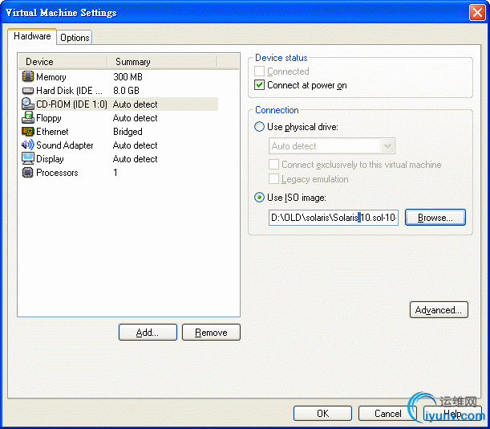Select the Hardware tab
Image resolution: width=490 pixels, height=429 pixels.
coord(32,36)
